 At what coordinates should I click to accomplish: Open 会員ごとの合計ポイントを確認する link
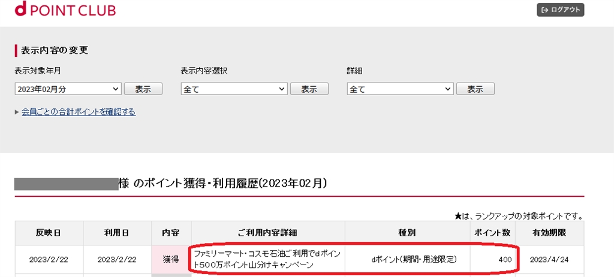click(x=79, y=112)
